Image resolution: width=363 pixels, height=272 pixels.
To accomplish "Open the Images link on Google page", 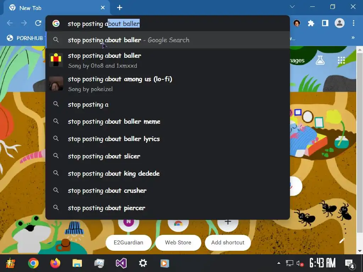I will click(297, 61).
